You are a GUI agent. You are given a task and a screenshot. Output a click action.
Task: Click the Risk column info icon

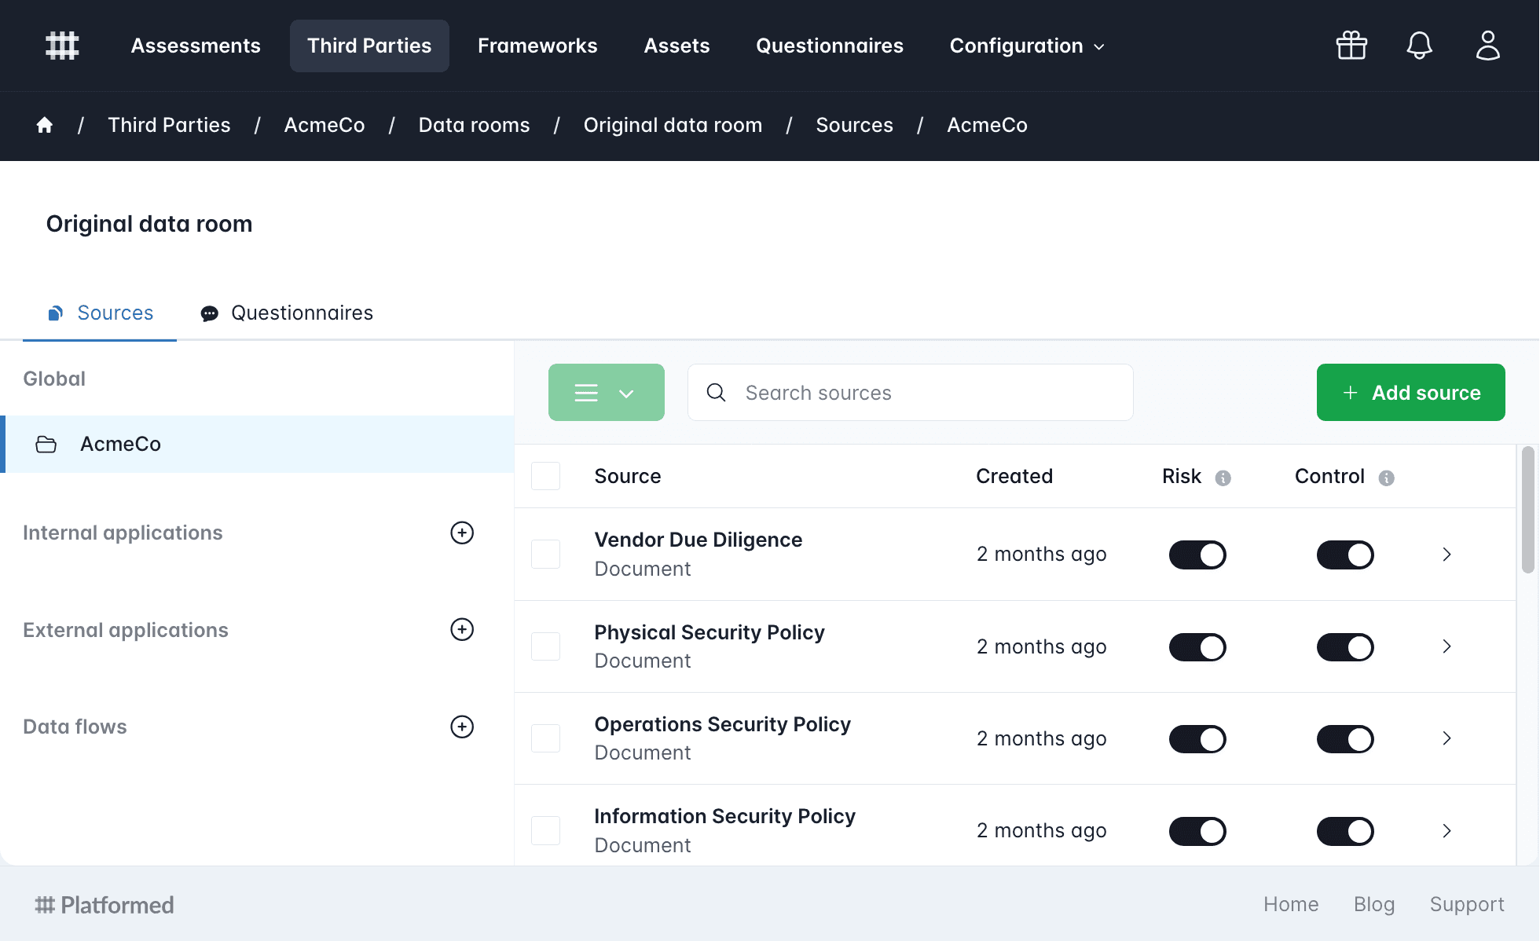[1223, 478]
